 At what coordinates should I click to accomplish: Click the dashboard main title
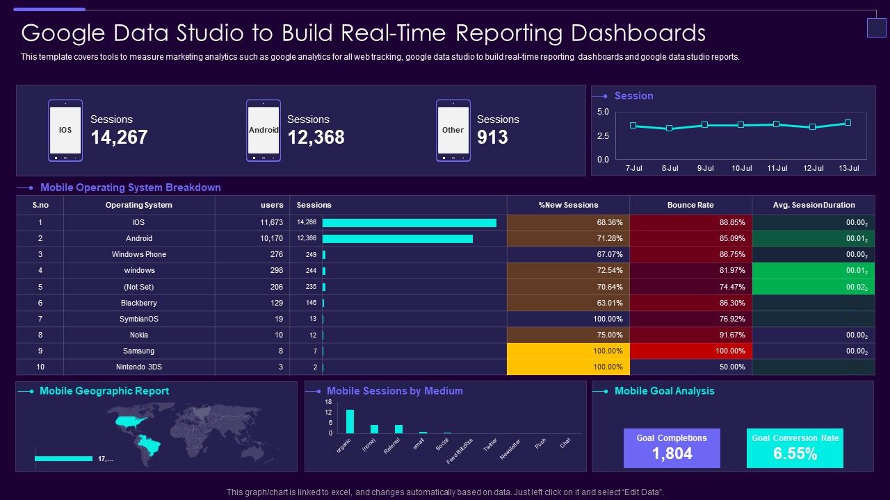(x=364, y=33)
